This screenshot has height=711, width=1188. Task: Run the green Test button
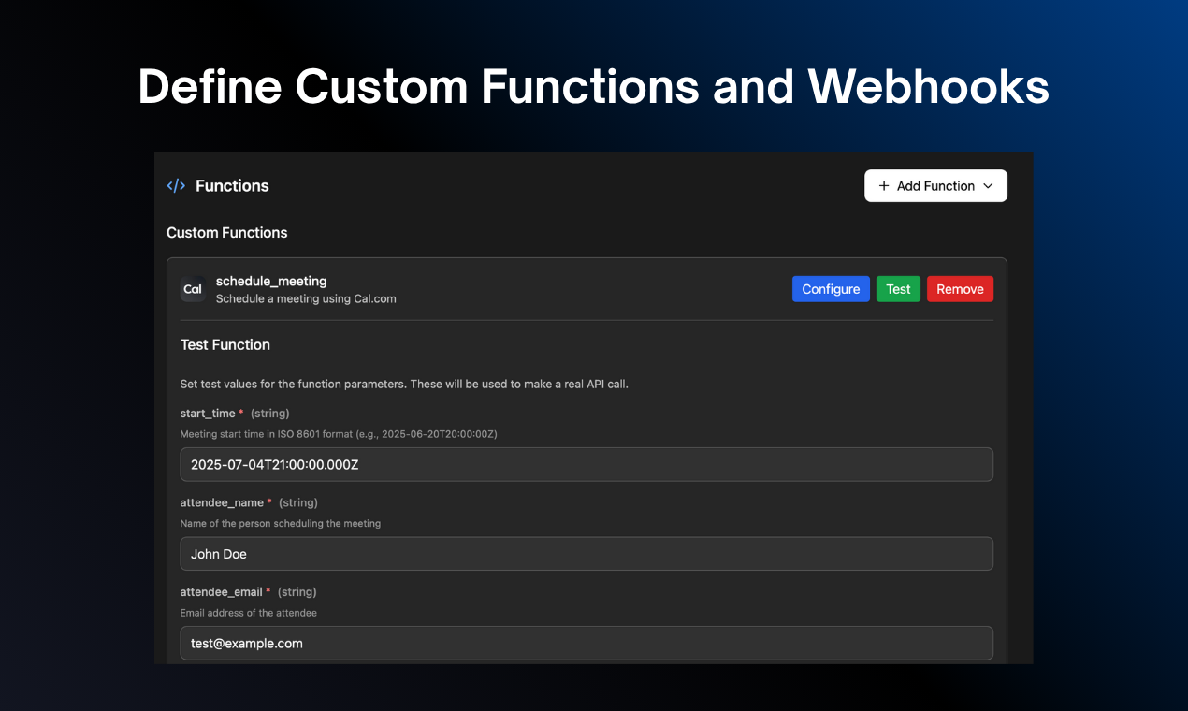pyautogui.click(x=898, y=289)
